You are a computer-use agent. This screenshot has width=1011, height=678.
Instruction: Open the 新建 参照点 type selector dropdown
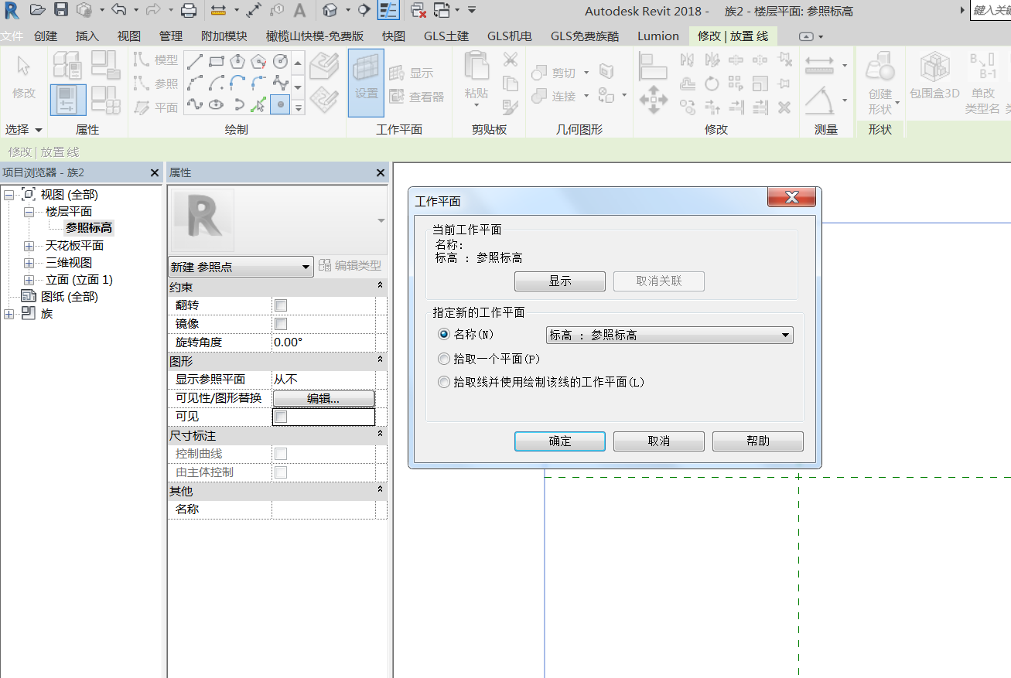(241, 267)
